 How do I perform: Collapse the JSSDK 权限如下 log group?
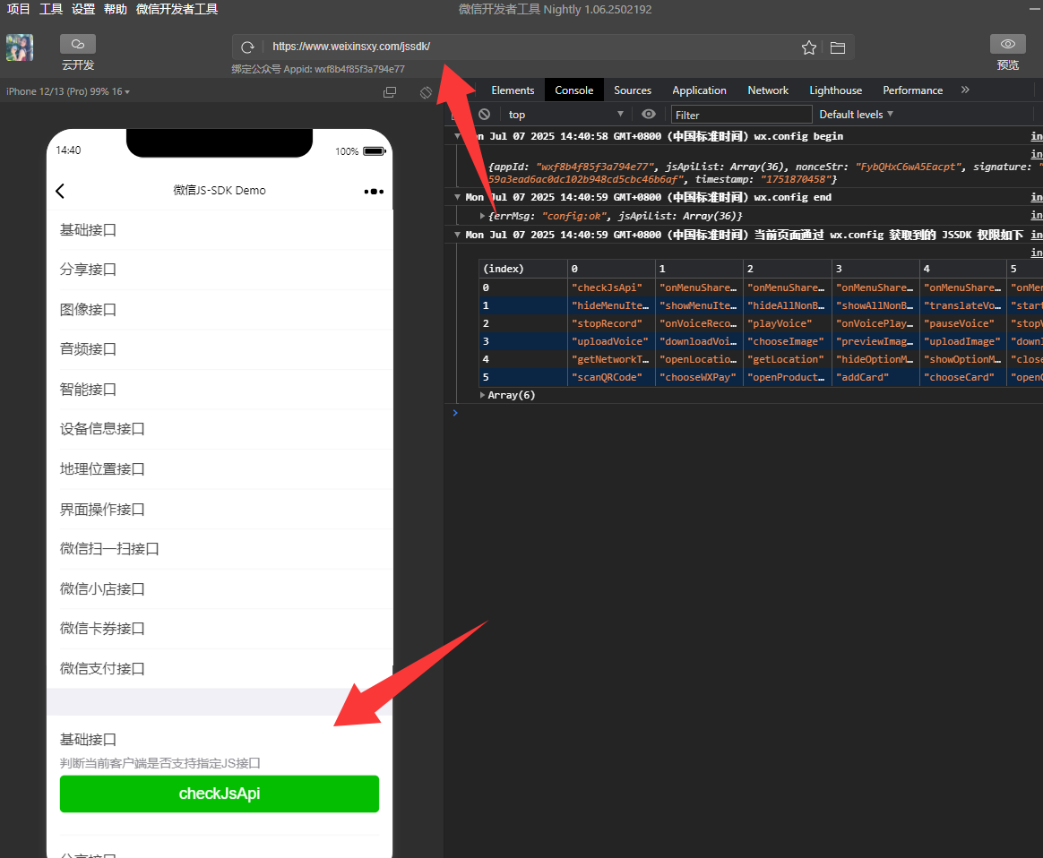click(x=457, y=235)
